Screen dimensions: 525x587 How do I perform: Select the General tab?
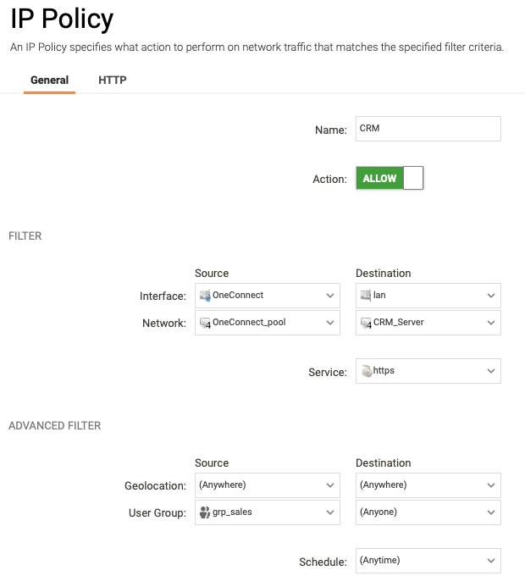pos(49,80)
